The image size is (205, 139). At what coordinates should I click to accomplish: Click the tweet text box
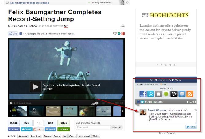172,118
